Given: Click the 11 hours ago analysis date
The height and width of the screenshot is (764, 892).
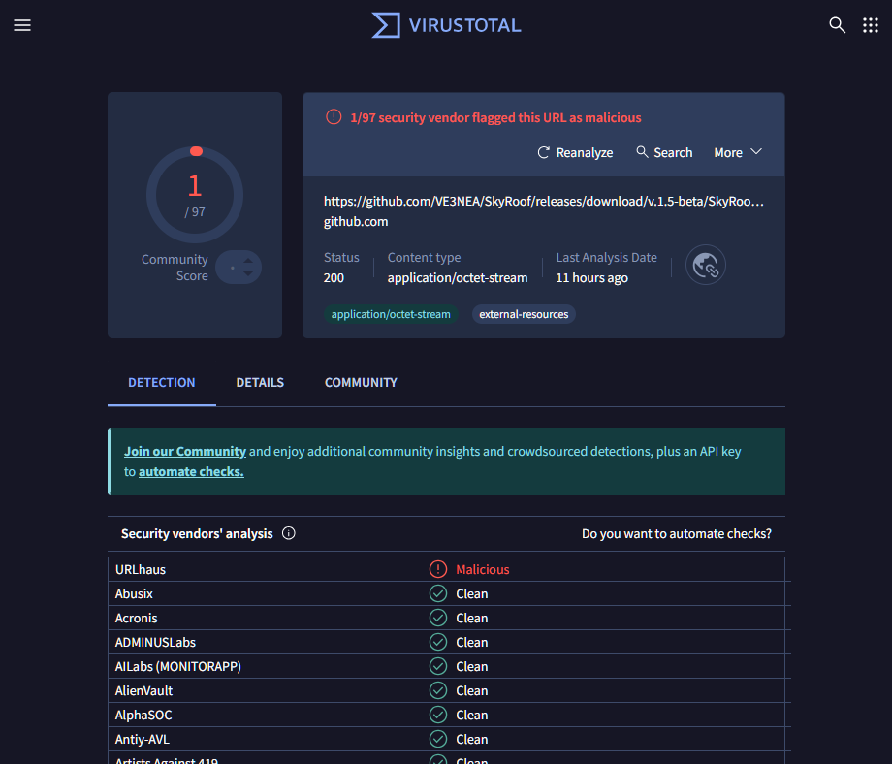Looking at the screenshot, I should tap(591, 277).
